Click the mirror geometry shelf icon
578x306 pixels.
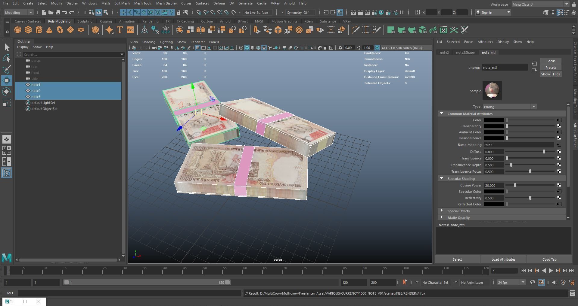(200, 30)
